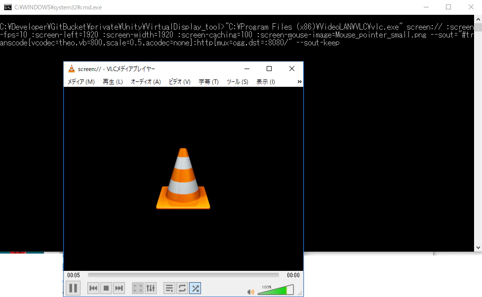Toggle VLC fullscreen mode
Image resolution: width=482 pixels, height=297 pixels.
point(137,288)
